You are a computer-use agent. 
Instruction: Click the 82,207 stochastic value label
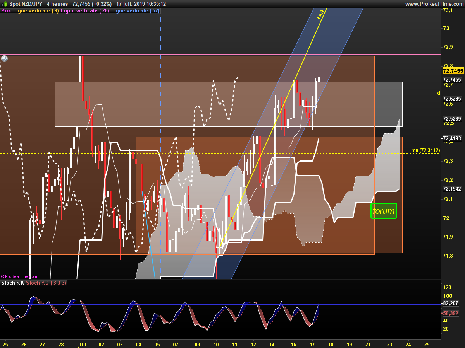coord(450,304)
